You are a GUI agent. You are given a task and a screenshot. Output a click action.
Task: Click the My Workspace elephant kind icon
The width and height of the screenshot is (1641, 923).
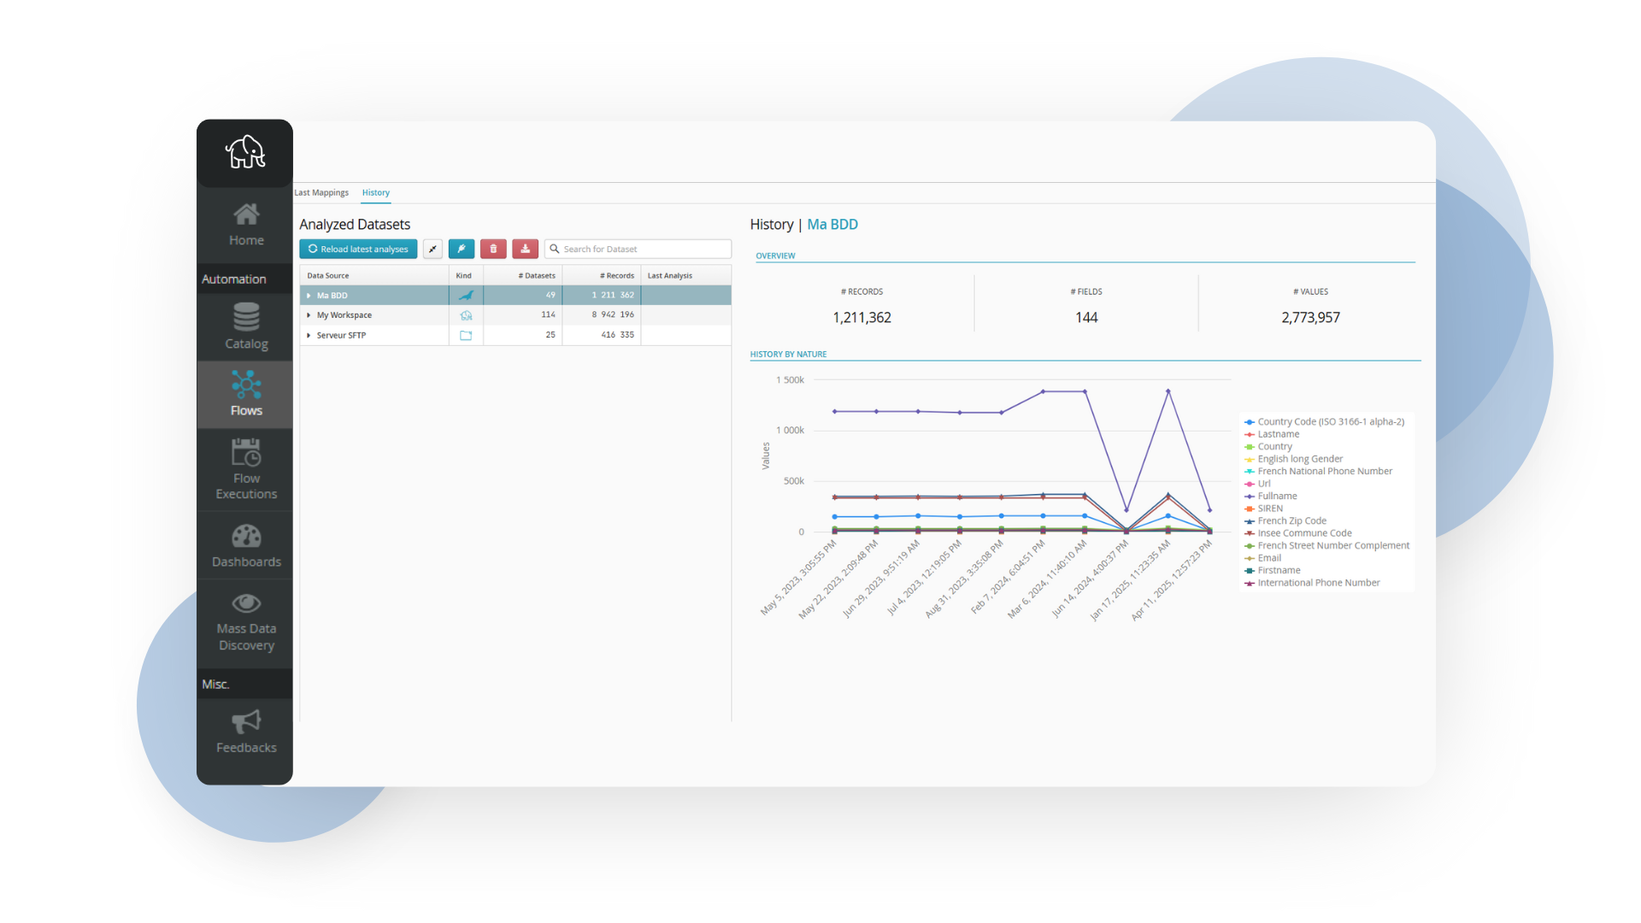466,315
